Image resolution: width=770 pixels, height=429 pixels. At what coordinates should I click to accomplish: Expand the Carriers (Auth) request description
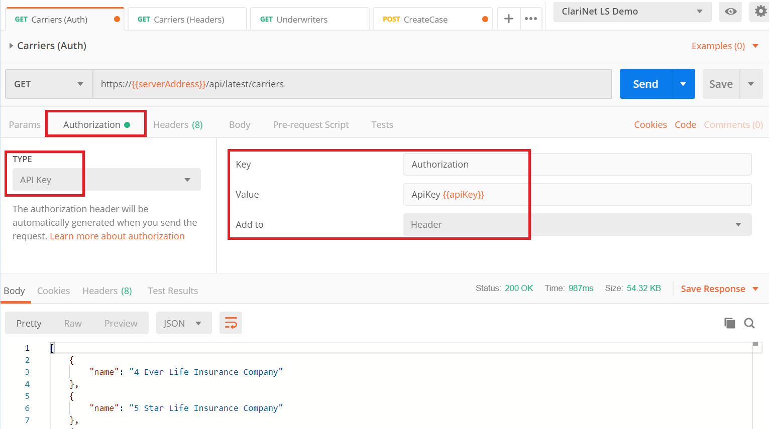click(x=11, y=46)
